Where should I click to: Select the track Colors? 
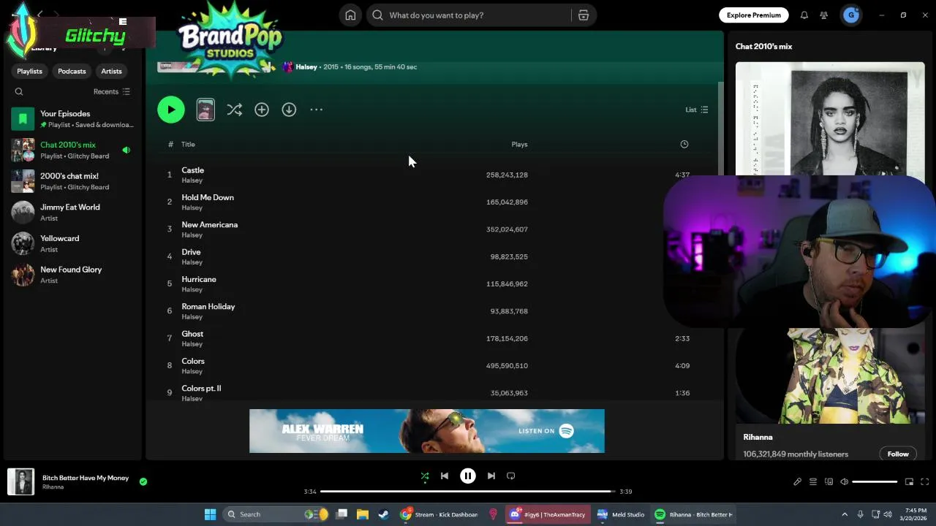193,361
